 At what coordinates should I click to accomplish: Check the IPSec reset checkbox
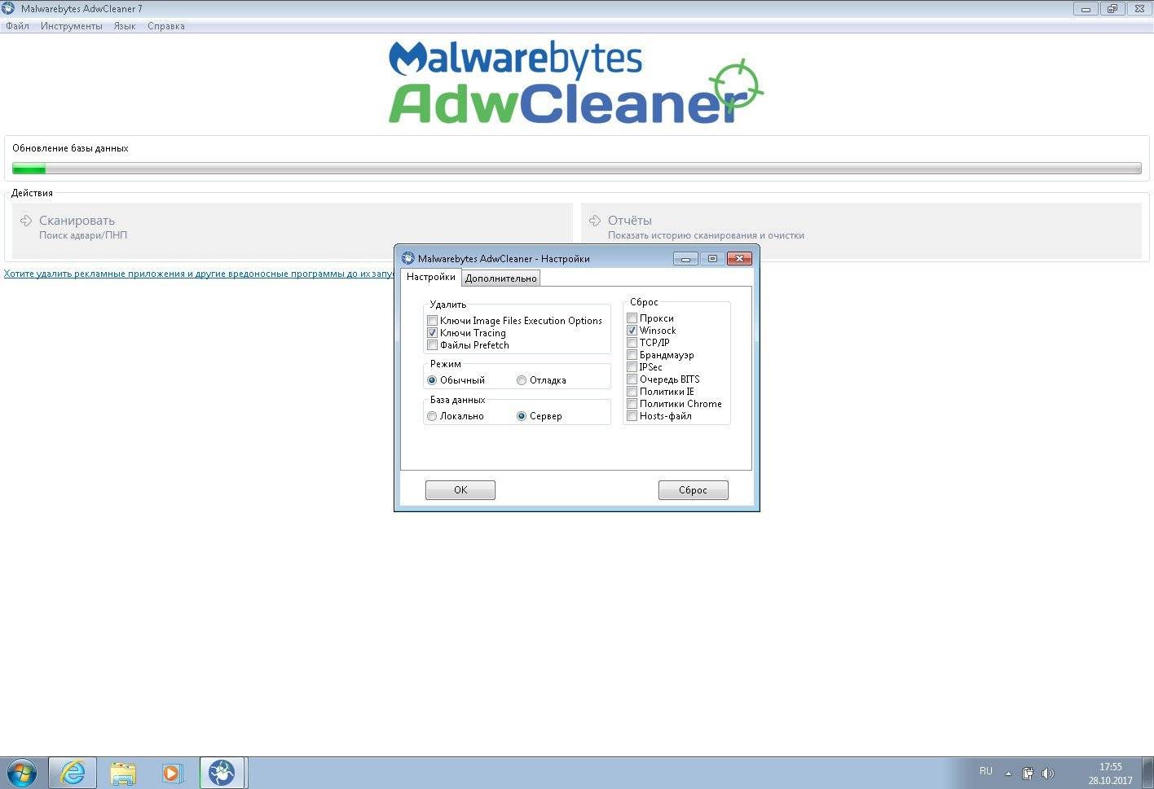(x=632, y=367)
